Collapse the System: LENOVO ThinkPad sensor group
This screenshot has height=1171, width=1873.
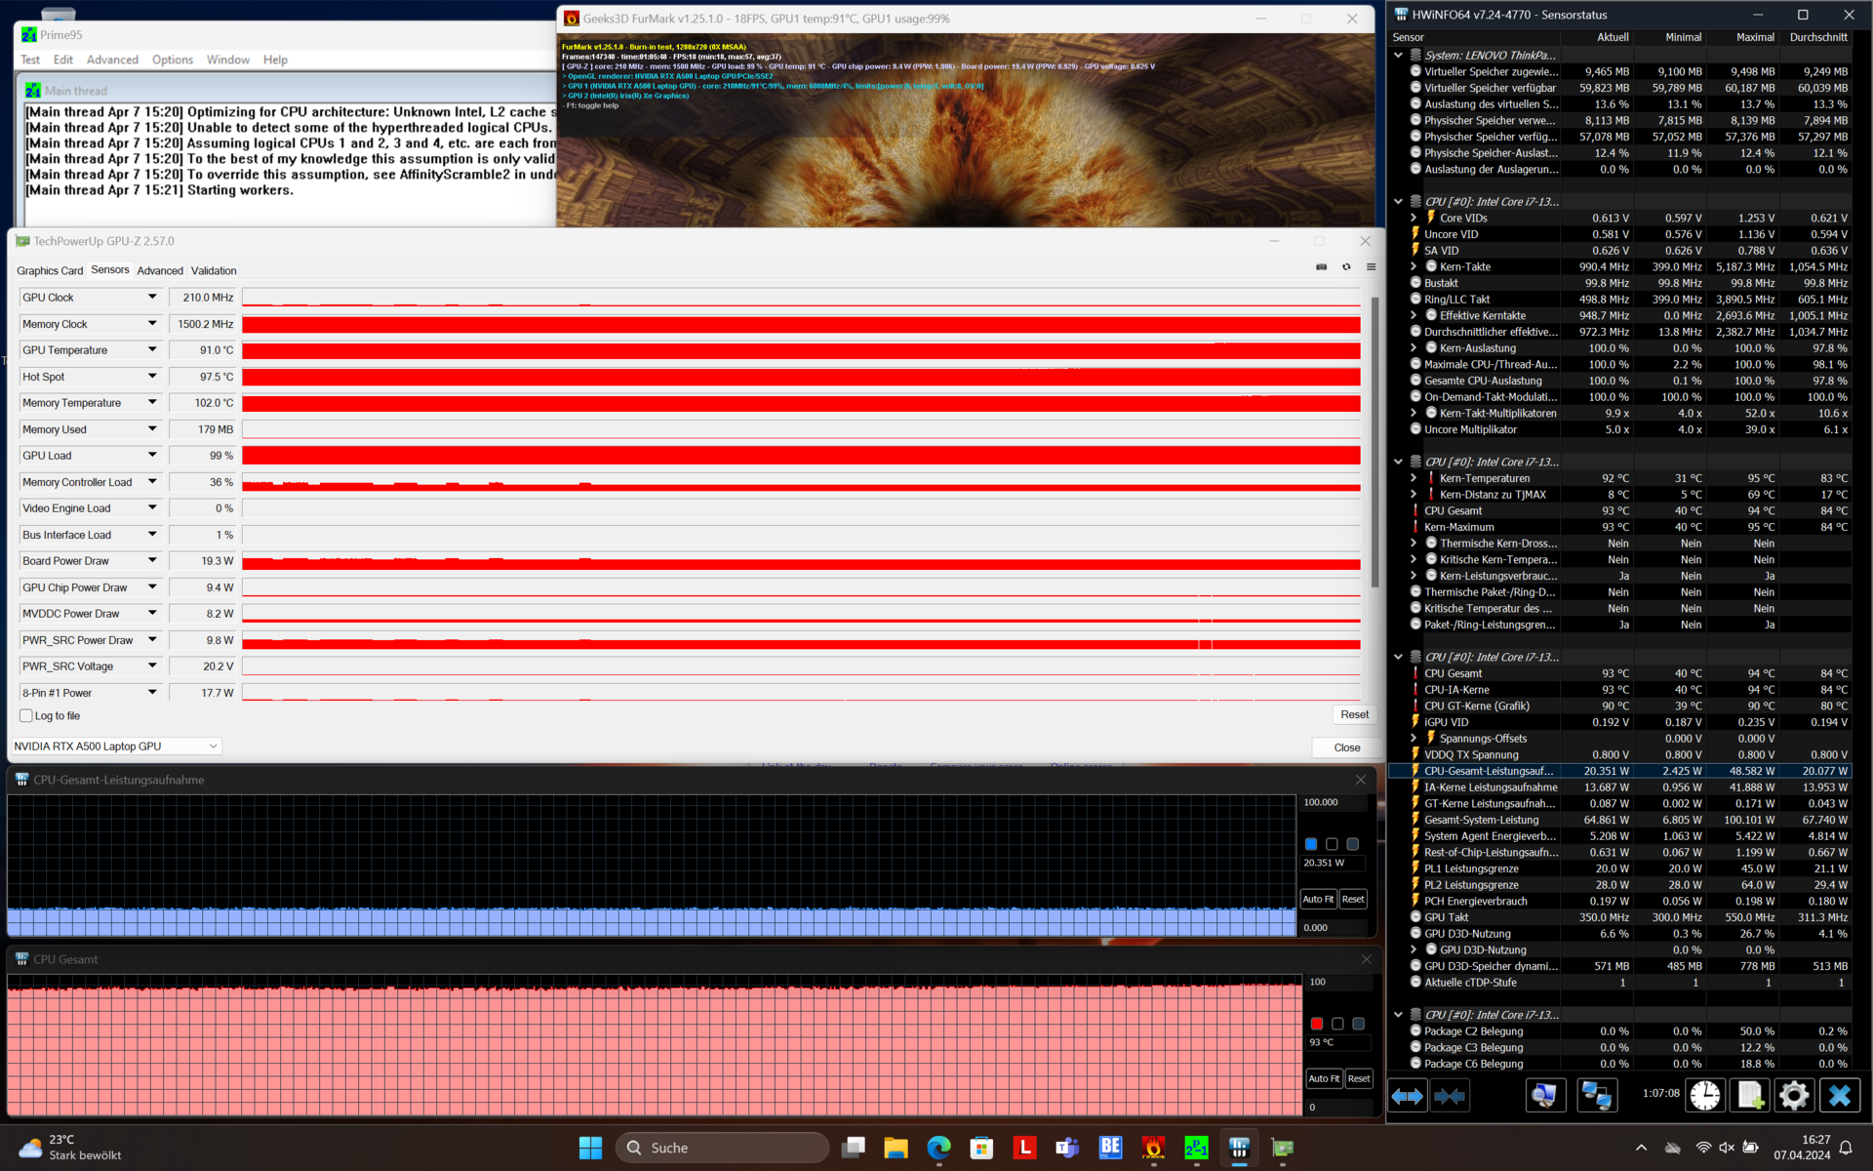coord(1398,56)
